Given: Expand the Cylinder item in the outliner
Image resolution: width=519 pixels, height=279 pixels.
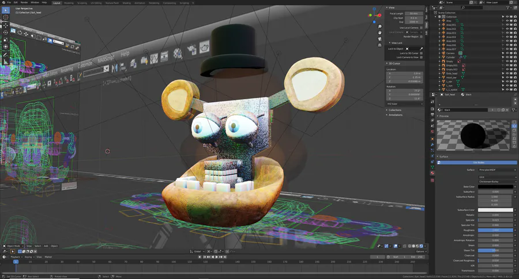Looking at the screenshot, I should [440, 57].
